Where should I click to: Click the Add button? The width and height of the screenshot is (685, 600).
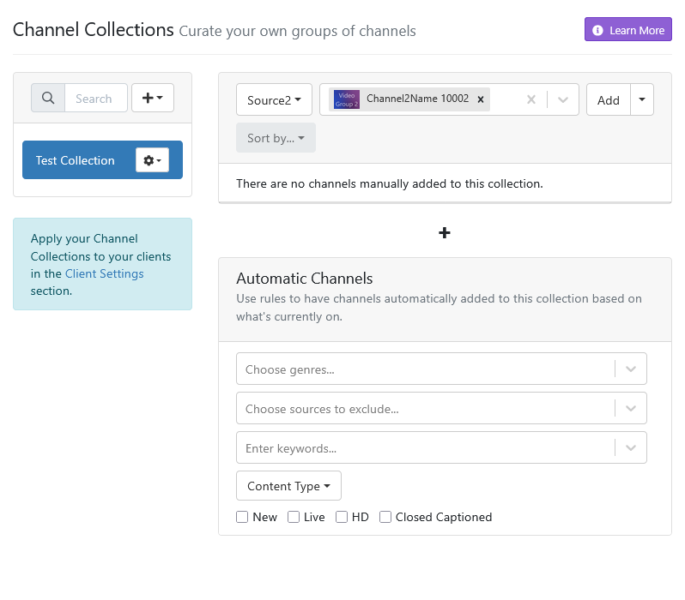[608, 99]
